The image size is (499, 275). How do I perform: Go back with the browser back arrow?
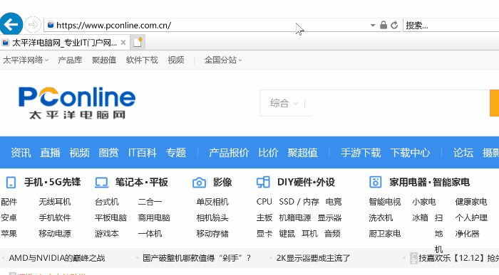11,24
